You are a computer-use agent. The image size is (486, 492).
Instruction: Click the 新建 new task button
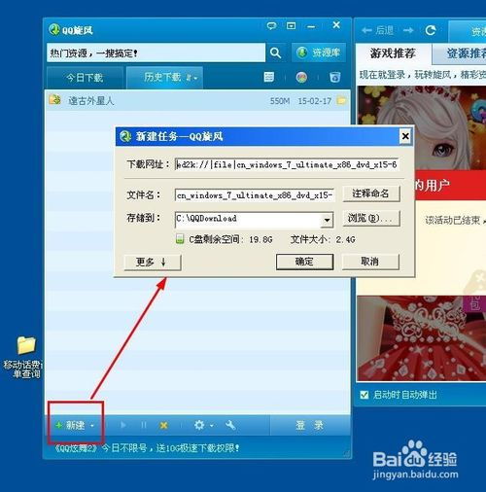click(71, 425)
